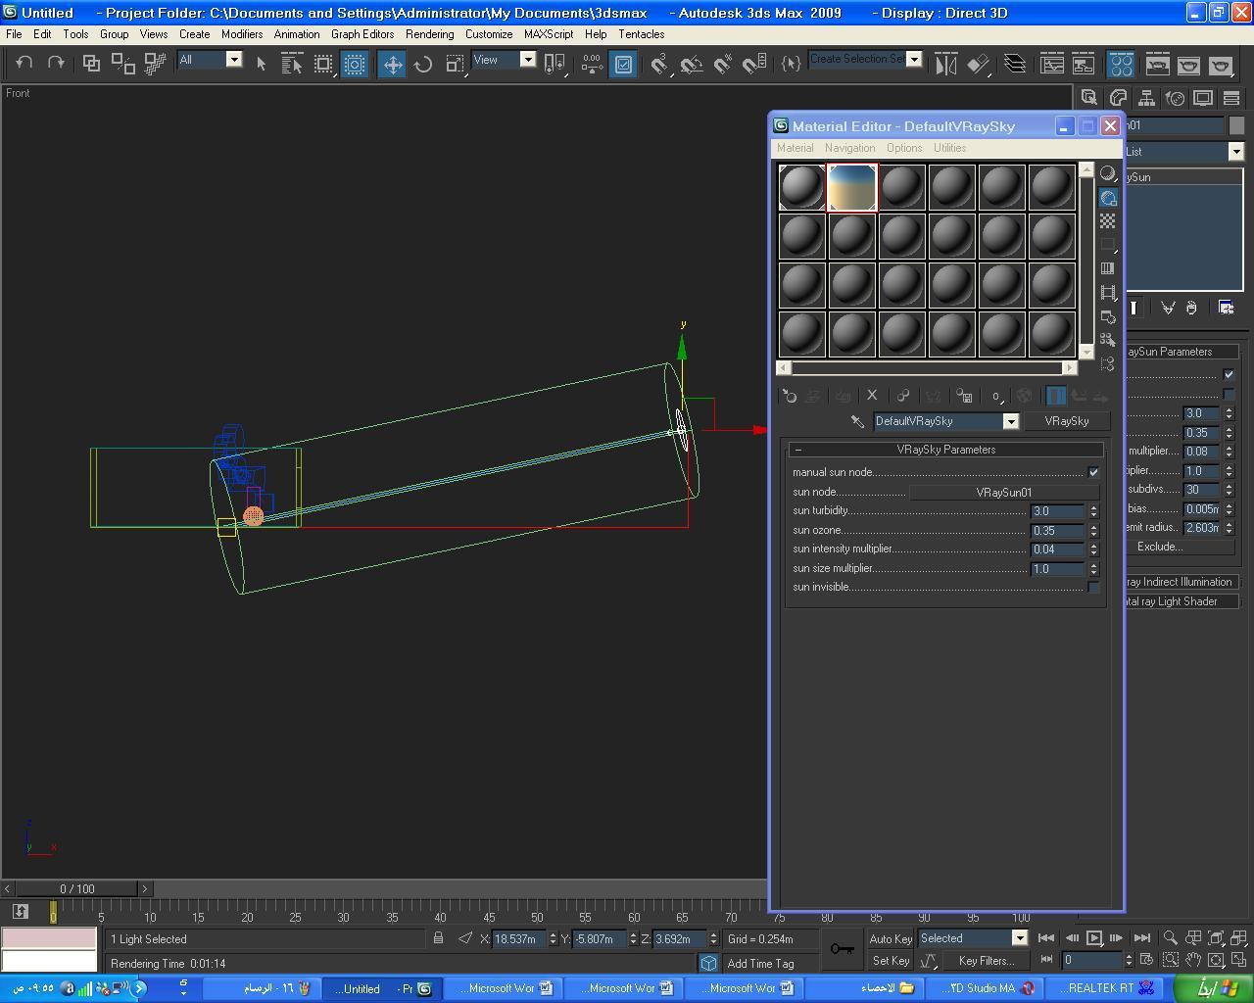Open the Modifier List dropdown
Image resolution: width=1254 pixels, height=1003 pixels.
coord(1235,152)
